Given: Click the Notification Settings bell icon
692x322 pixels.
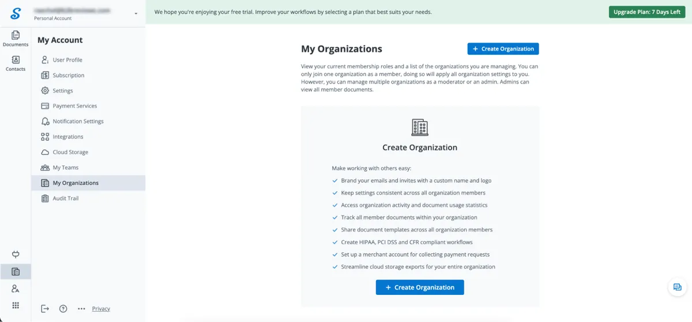Looking at the screenshot, I should (45, 122).
